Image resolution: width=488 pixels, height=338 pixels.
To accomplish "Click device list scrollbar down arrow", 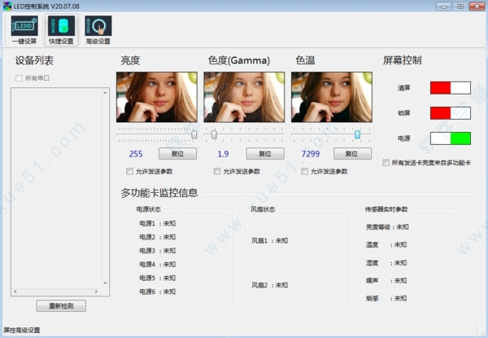I will pyautogui.click(x=105, y=283).
